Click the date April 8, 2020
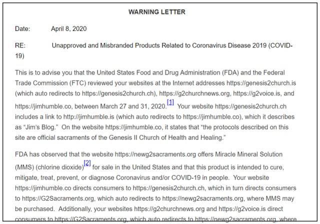This screenshot has height=224, width=320. pos(69,28)
